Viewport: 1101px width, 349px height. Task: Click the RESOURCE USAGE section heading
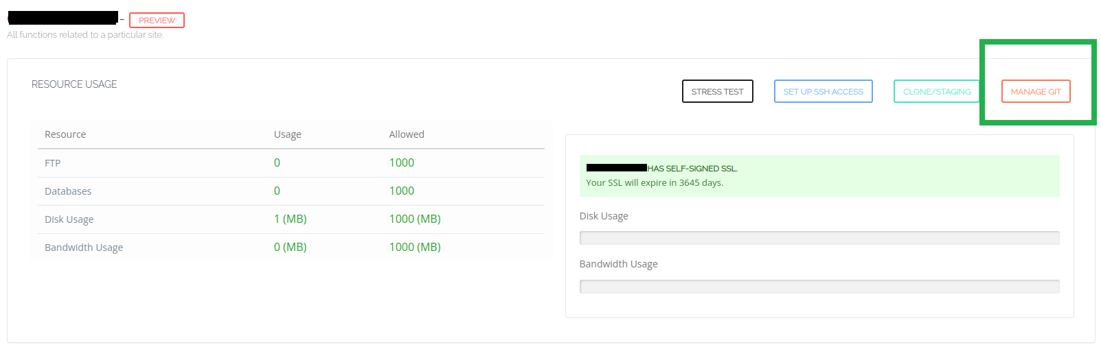pyautogui.click(x=74, y=84)
